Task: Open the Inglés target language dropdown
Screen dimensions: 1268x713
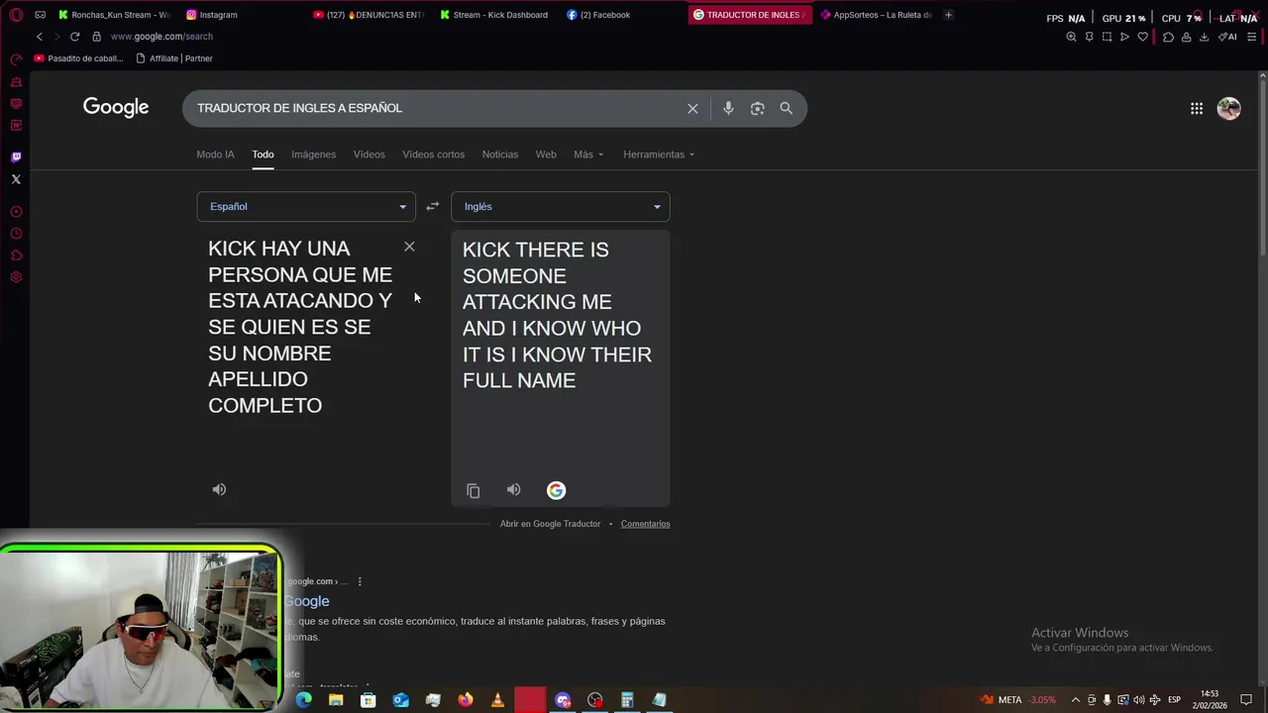Action: (x=560, y=206)
